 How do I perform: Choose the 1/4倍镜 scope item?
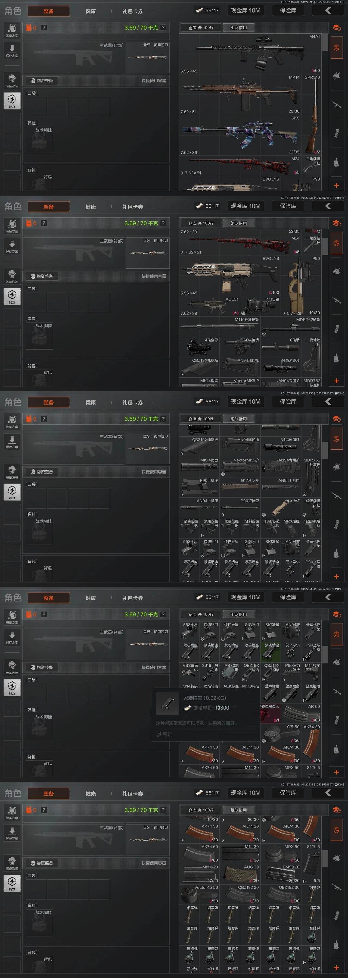tap(261, 306)
